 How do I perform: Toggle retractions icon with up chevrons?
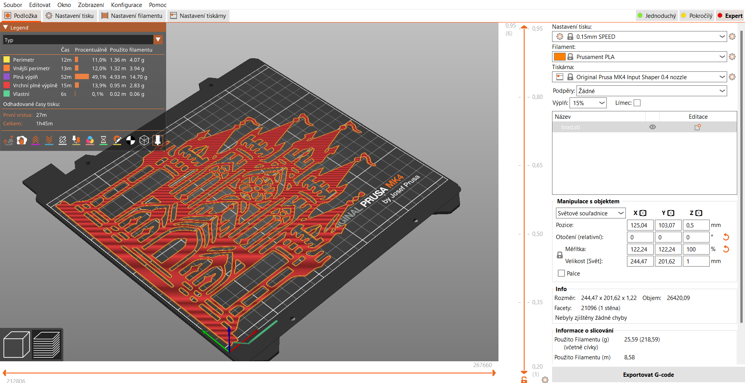coord(35,140)
